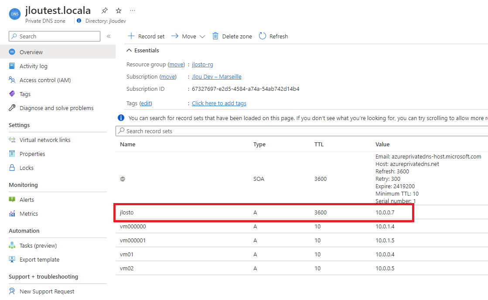This screenshot has height=300, width=488.
Task: Sort by the Name column header
Action: point(128,144)
